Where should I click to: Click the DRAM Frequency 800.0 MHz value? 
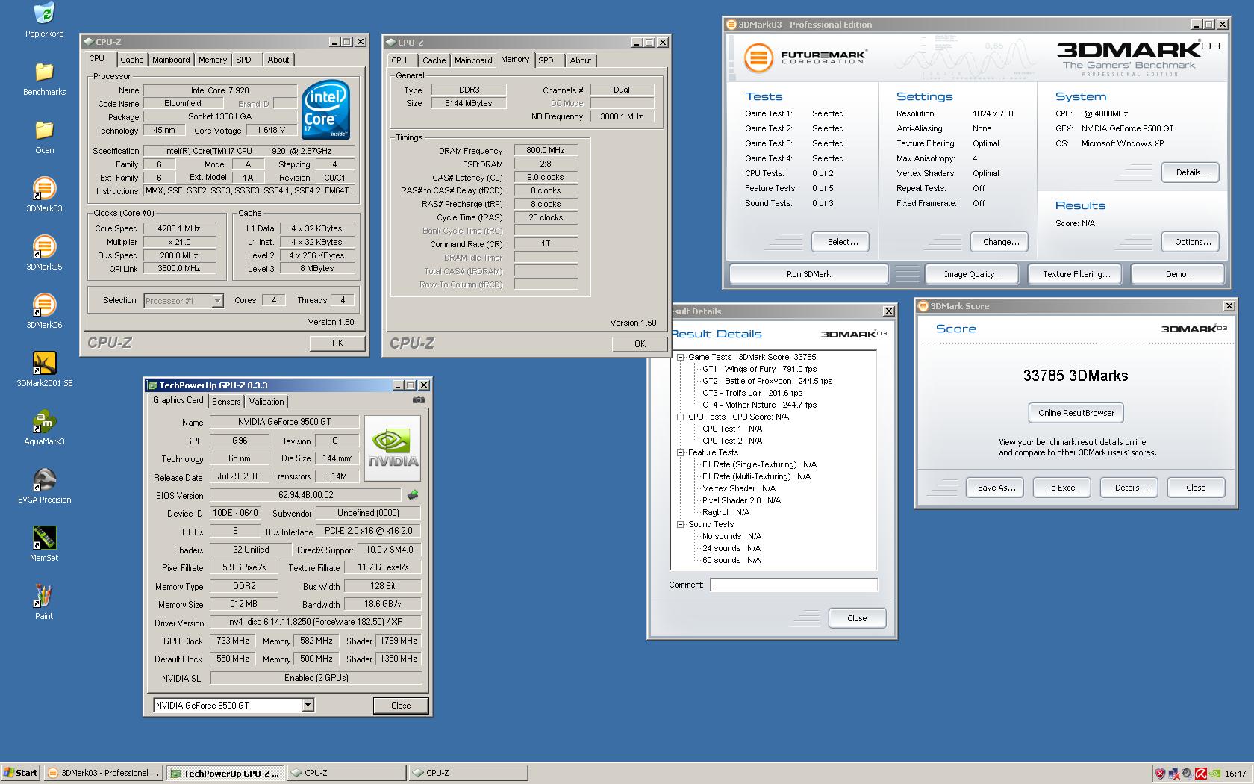pos(546,150)
